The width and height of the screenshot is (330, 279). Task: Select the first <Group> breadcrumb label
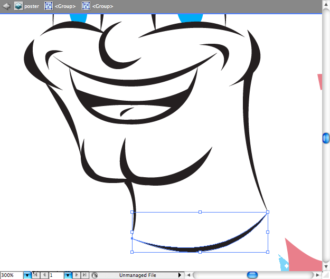click(x=65, y=6)
